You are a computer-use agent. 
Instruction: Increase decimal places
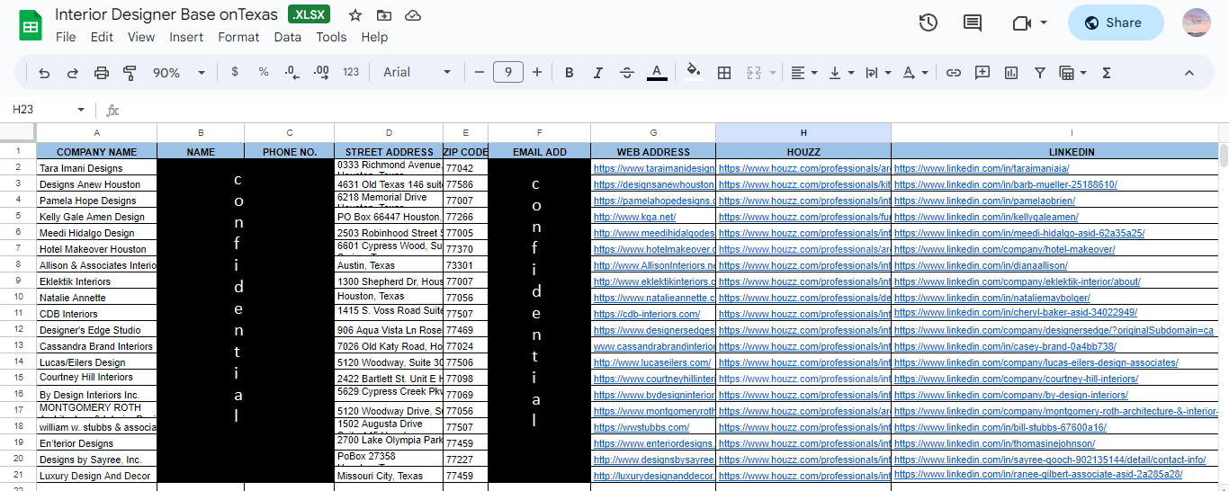click(321, 72)
